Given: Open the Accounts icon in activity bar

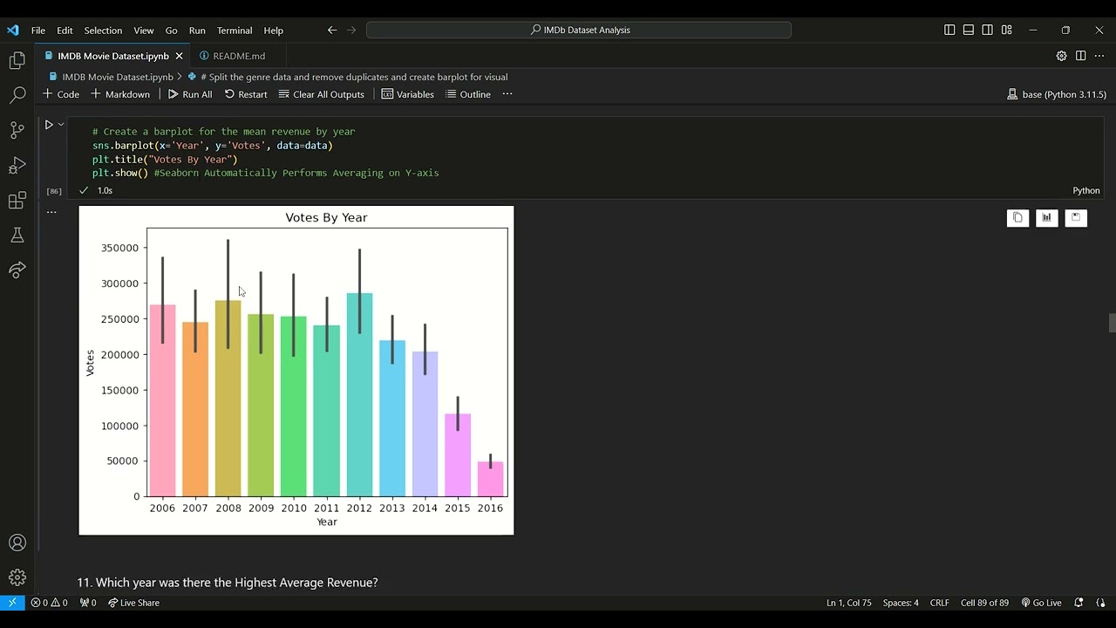Looking at the screenshot, I should (17, 543).
